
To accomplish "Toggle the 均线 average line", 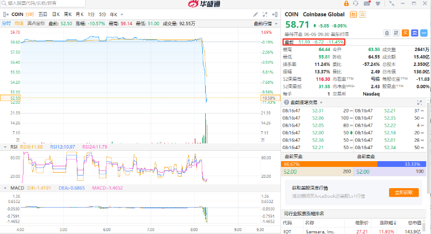I will pos(19,24).
